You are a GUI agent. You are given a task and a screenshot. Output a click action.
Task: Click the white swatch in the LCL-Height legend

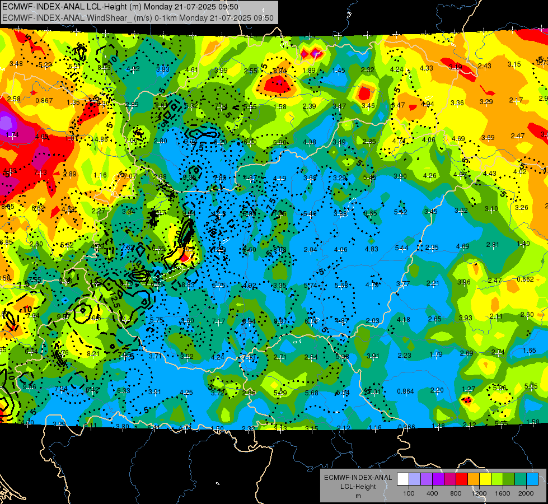(x=403, y=479)
